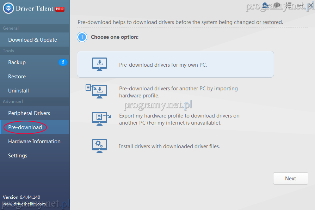Click the export hardware profile monitor icon
Image resolution: width=315 pixels, height=210 pixels.
pyautogui.click(x=100, y=118)
